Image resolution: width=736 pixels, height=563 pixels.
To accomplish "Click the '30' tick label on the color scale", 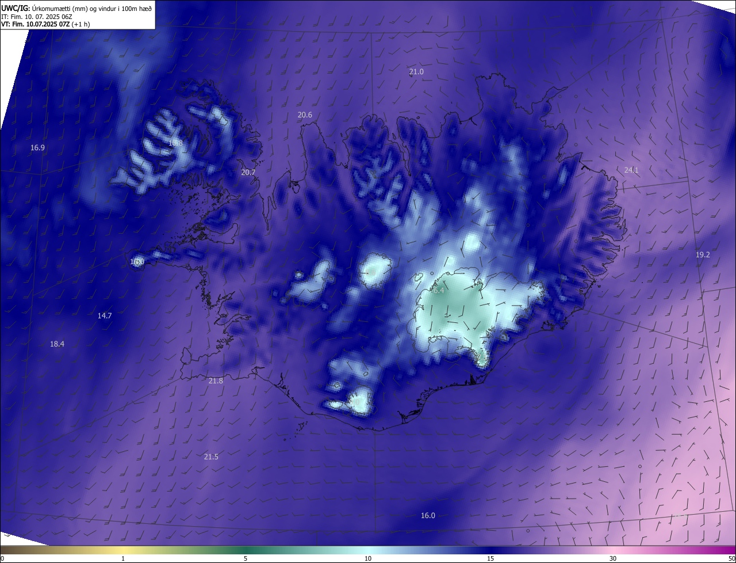I will [613, 558].
